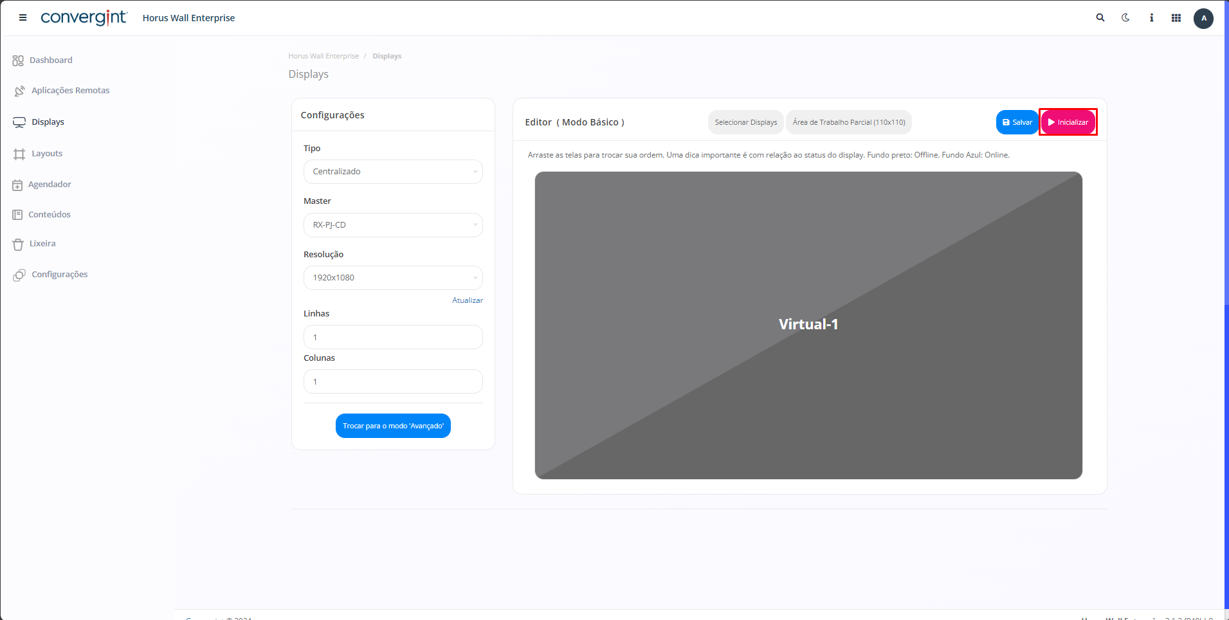The image size is (1229, 620).
Task: Open the Agendador section
Action: click(x=50, y=185)
